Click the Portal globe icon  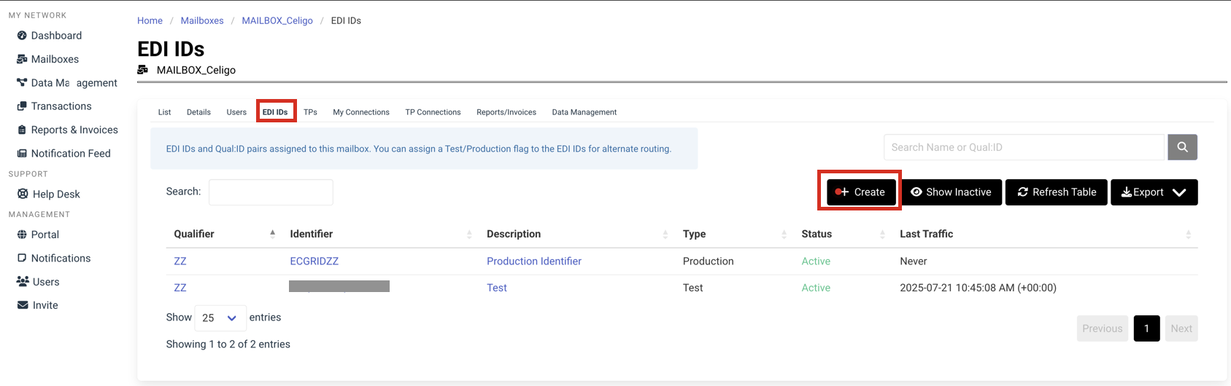click(x=22, y=235)
